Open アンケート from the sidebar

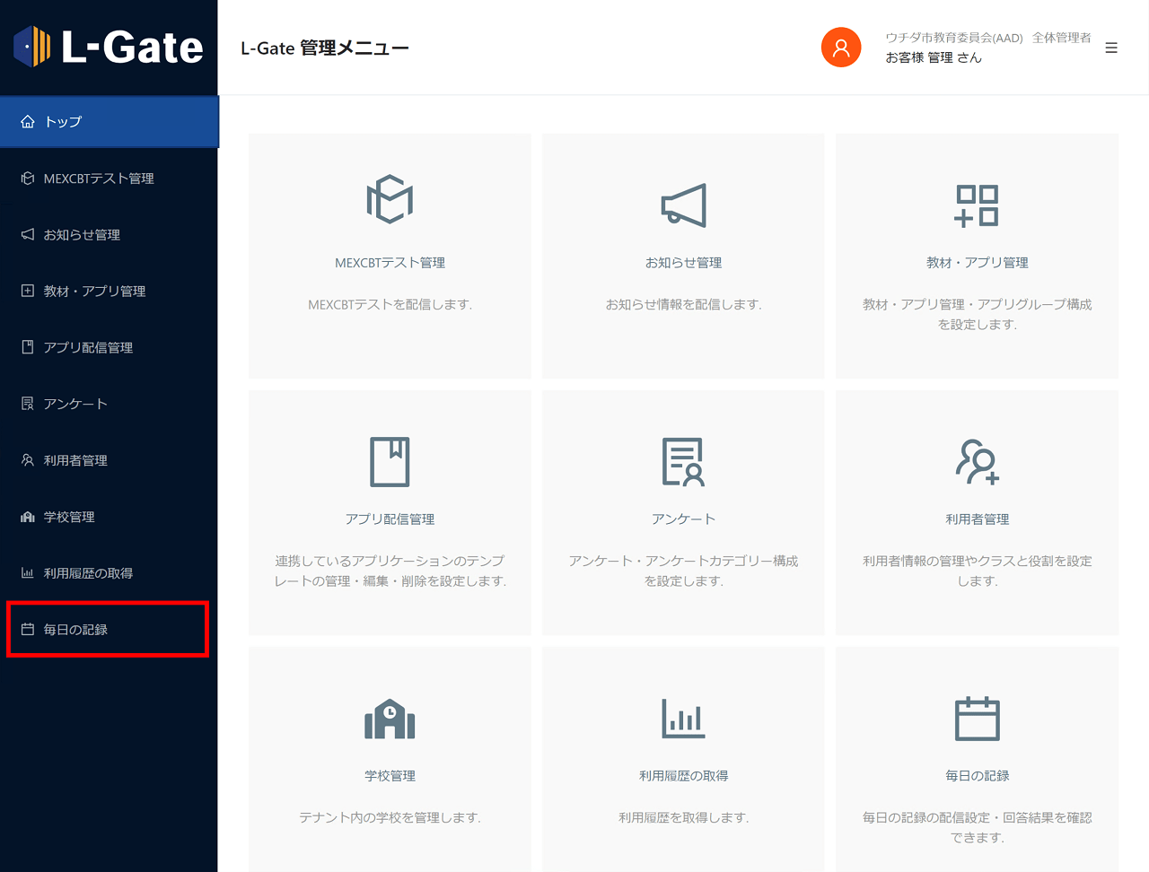point(109,404)
